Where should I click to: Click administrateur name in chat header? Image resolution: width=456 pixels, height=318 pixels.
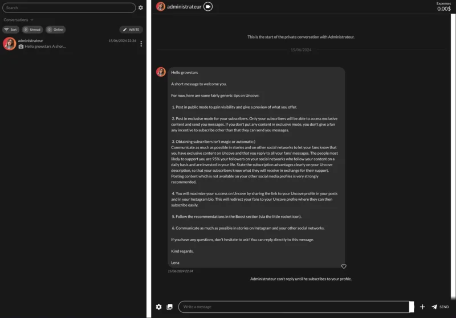click(184, 7)
